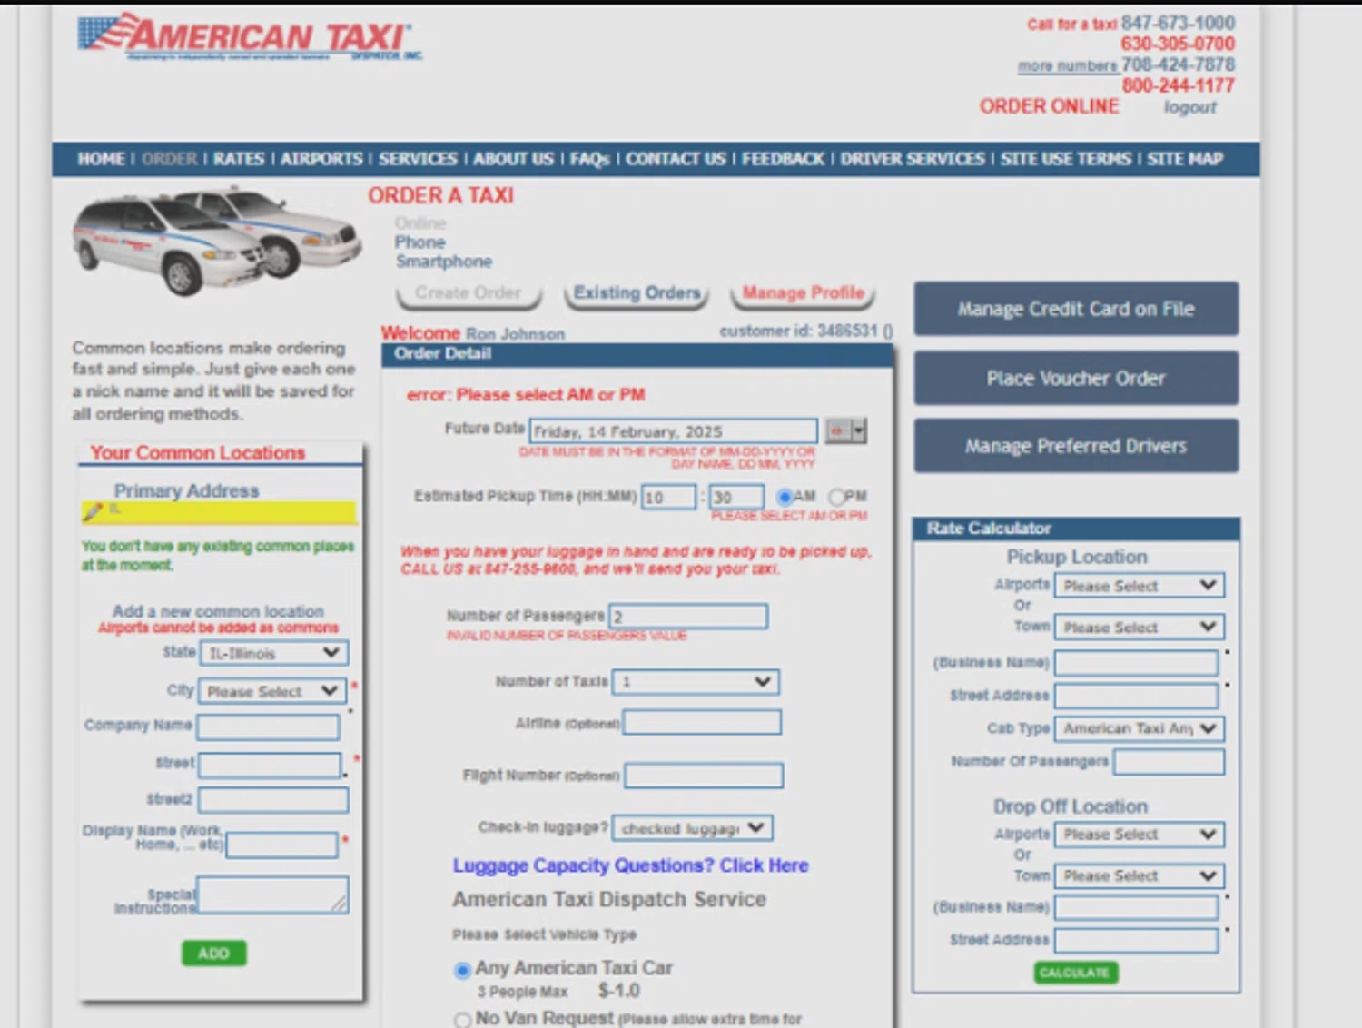This screenshot has width=1362, height=1028.
Task: Click Manage Credit Card on File button
Action: 1076,309
